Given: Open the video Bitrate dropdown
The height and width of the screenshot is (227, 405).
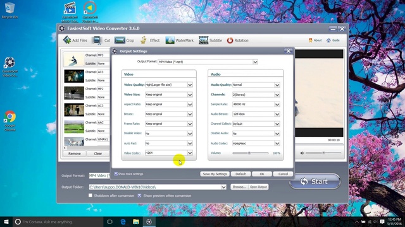Looking at the screenshot, I should pos(190,114).
